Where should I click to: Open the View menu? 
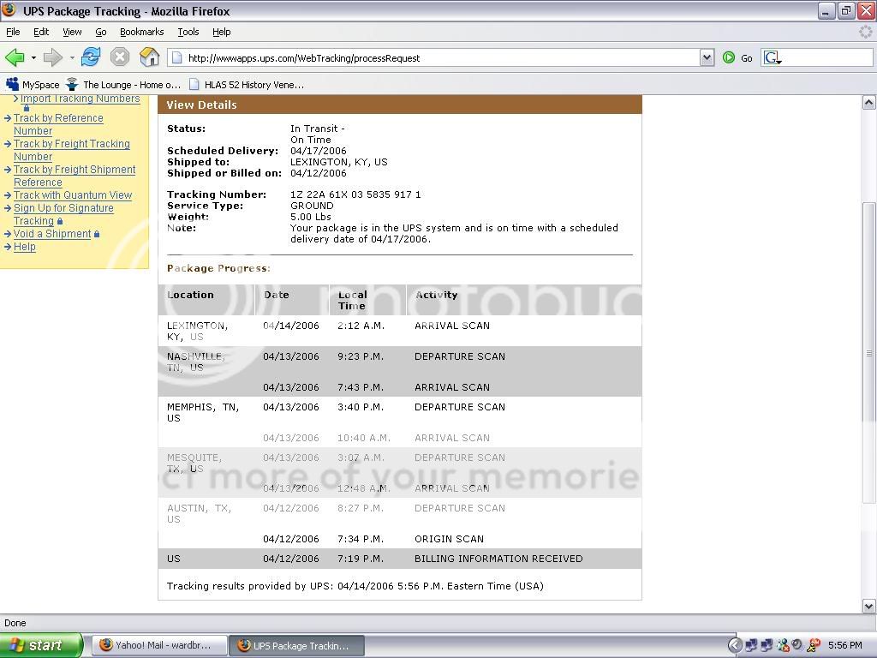click(72, 32)
